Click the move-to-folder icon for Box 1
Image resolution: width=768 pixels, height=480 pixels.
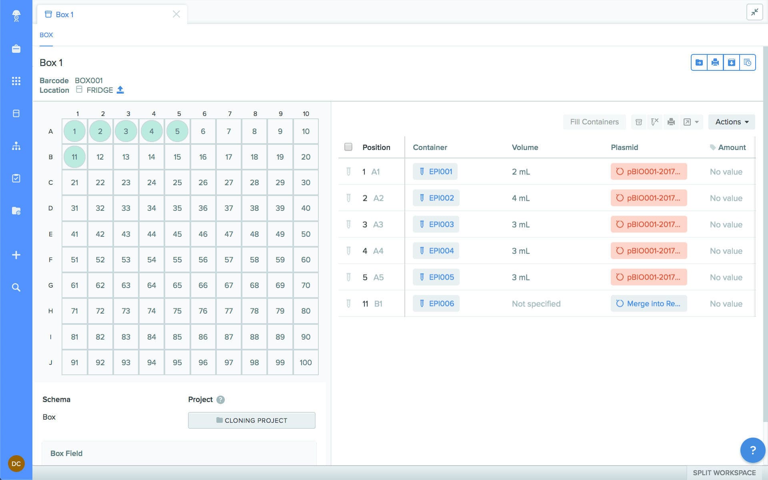click(699, 62)
